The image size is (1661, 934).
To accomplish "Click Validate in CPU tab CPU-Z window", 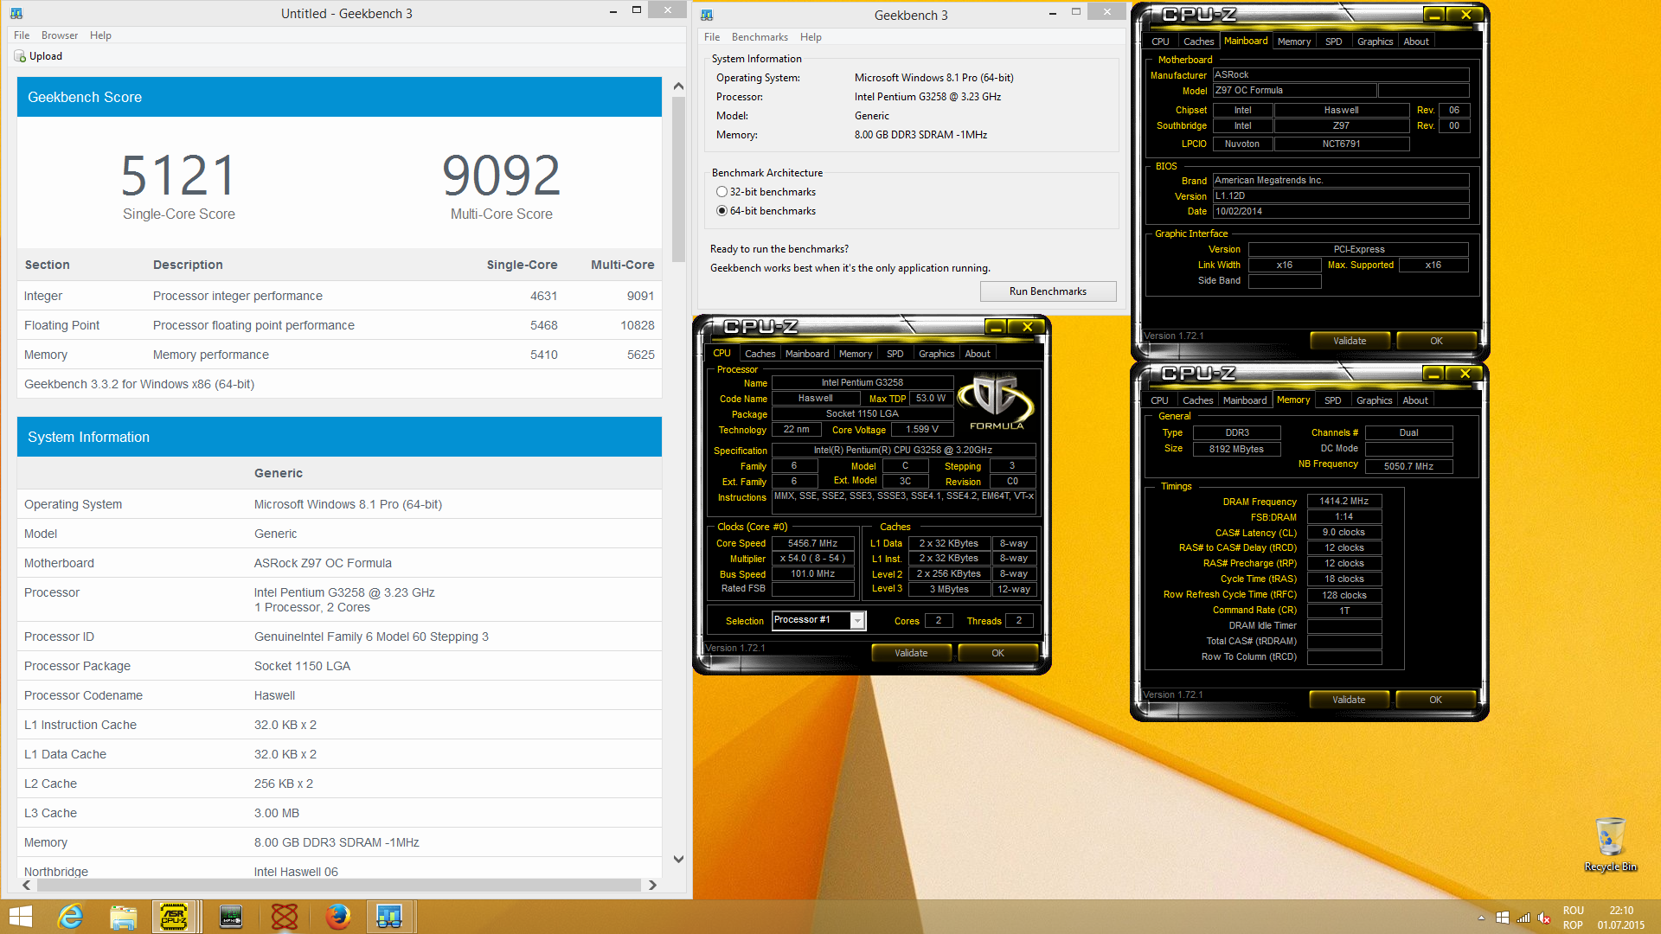I will pos(911,653).
